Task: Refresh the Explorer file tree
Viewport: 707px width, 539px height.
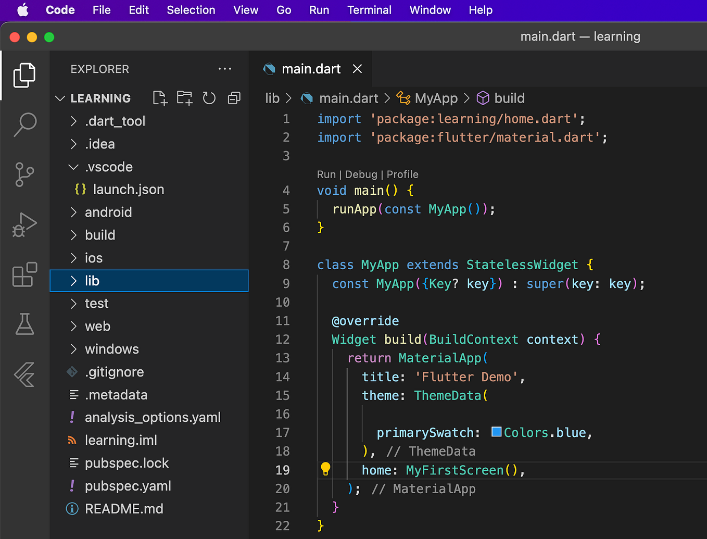Action: 209,98
